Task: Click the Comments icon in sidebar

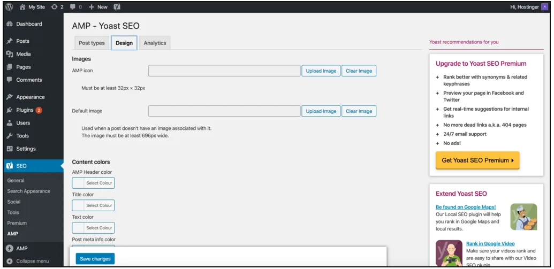Action: tap(10, 80)
